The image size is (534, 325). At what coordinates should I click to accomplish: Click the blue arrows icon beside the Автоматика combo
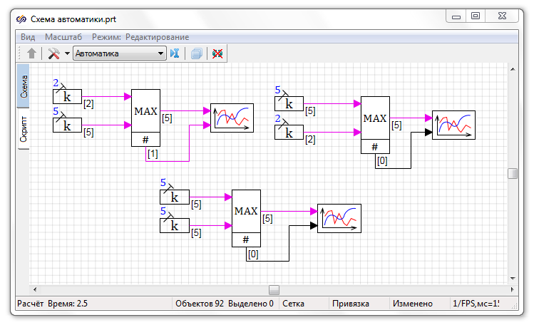pyautogui.click(x=175, y=53)
